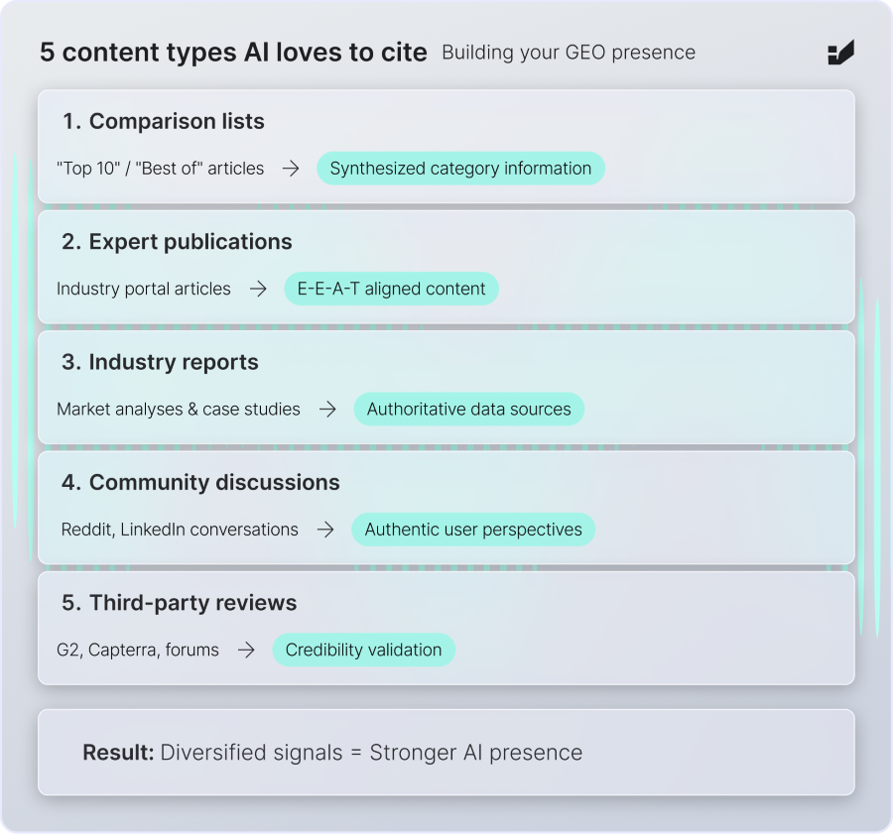Click the "Building your GEO presence" subtitle

tap(569, 53)
